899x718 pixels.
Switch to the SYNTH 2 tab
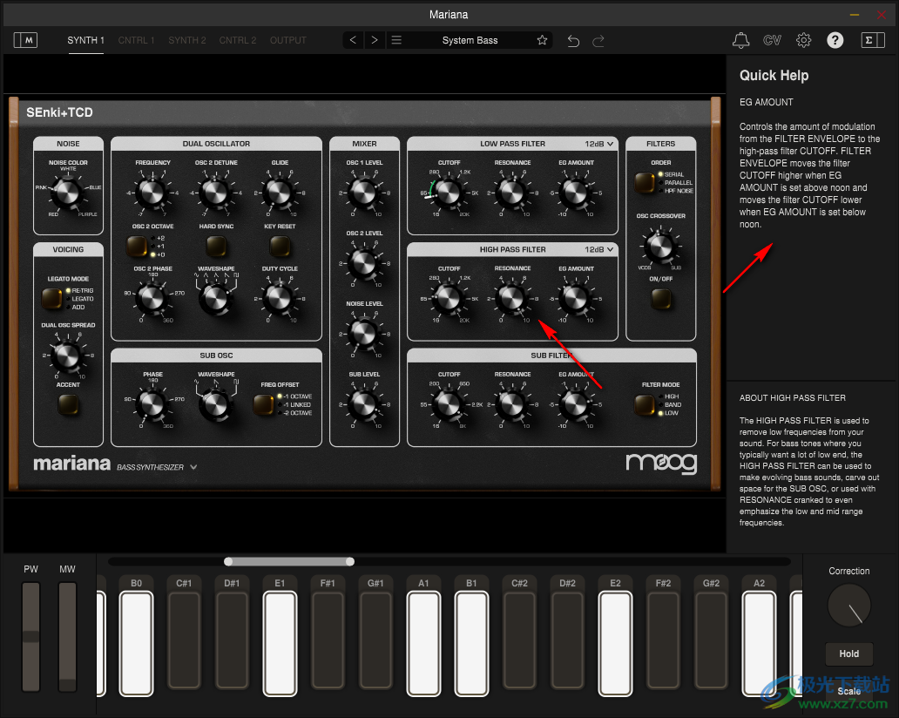[x=186, y=40]
